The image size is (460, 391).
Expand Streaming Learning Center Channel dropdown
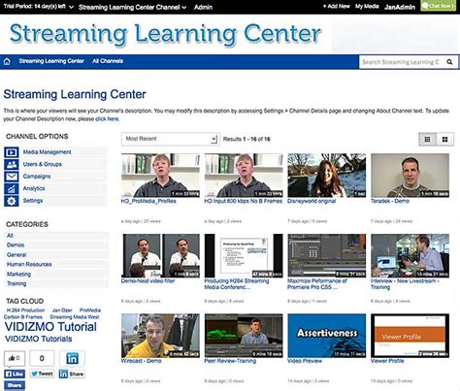click(x=132, y=7)
